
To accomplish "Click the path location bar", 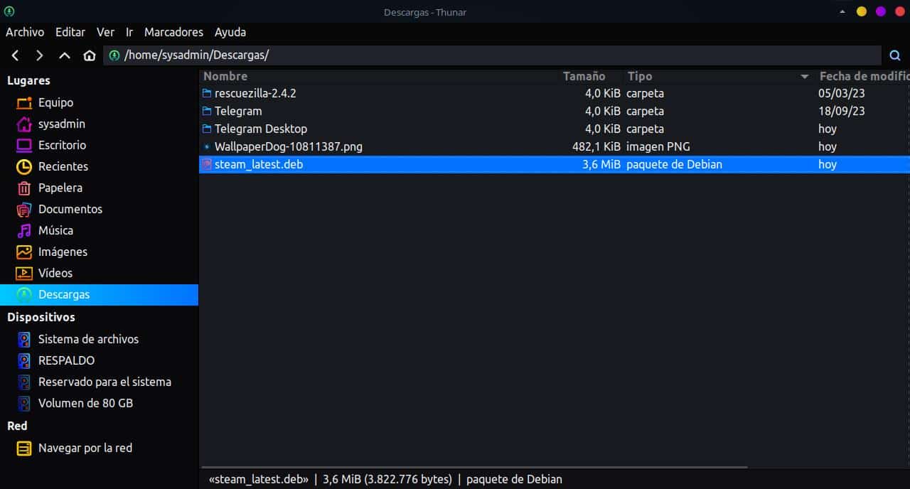I will pos(492,55).
